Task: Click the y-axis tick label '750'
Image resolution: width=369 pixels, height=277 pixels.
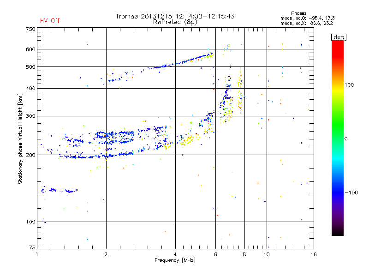Action: [x=30, y=29]
